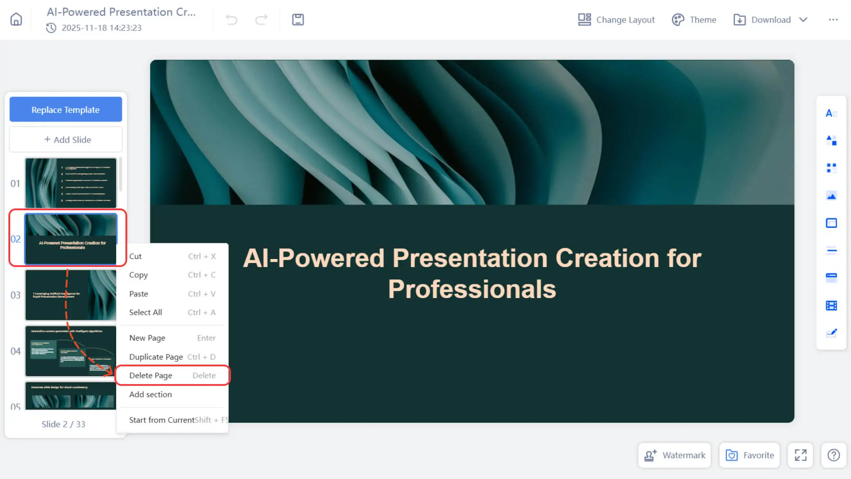The height and width of the screenshot is (479, 851).
Task: Open the Theme palette
Action: pyautogui.click(x=694, y=20)
